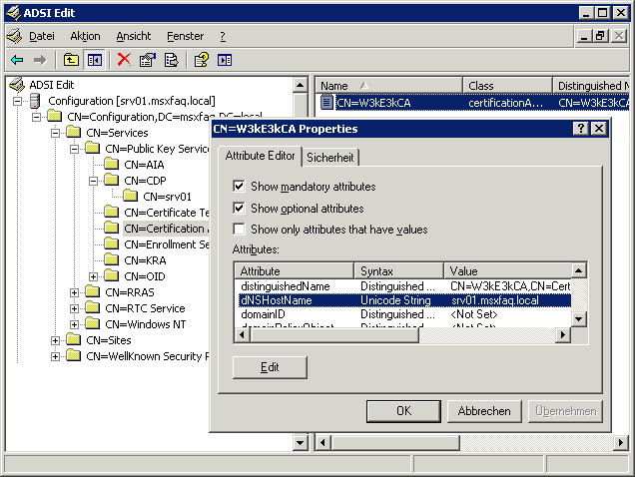Collapse the Configuration [srv01.msxfaq.local] node
Screen dimensions: 635x477
tap(17, 101)
